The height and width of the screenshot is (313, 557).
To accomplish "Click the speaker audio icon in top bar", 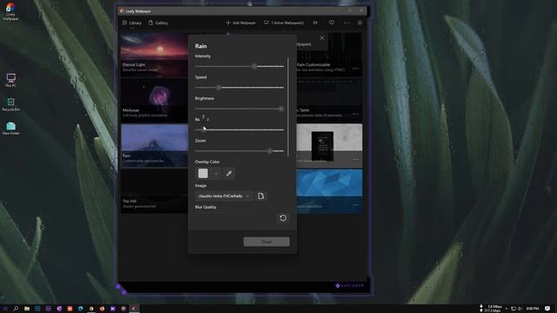I will point(315,23).
